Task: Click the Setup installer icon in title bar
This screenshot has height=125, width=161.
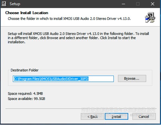Action: pyautogui.click(x=4, y=4)
